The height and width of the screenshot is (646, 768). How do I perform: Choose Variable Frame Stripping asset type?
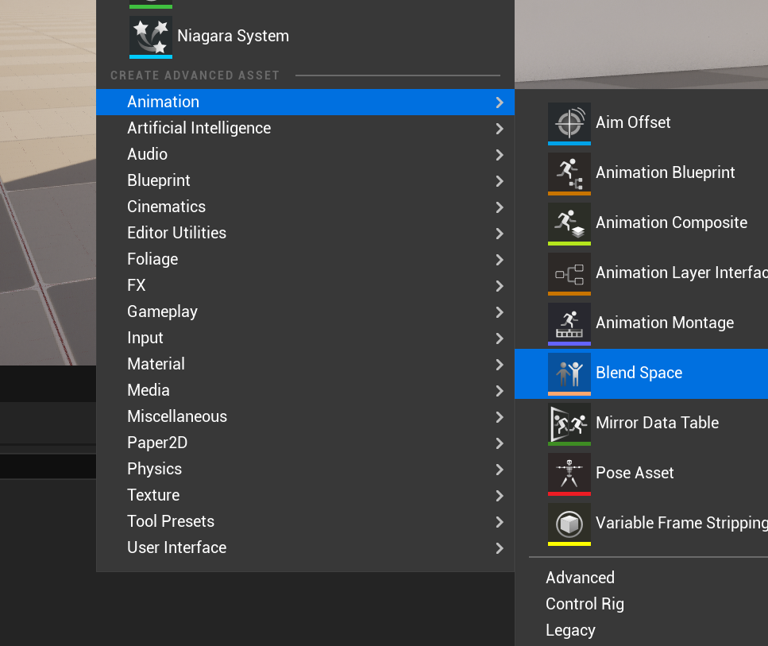(641, 524)
